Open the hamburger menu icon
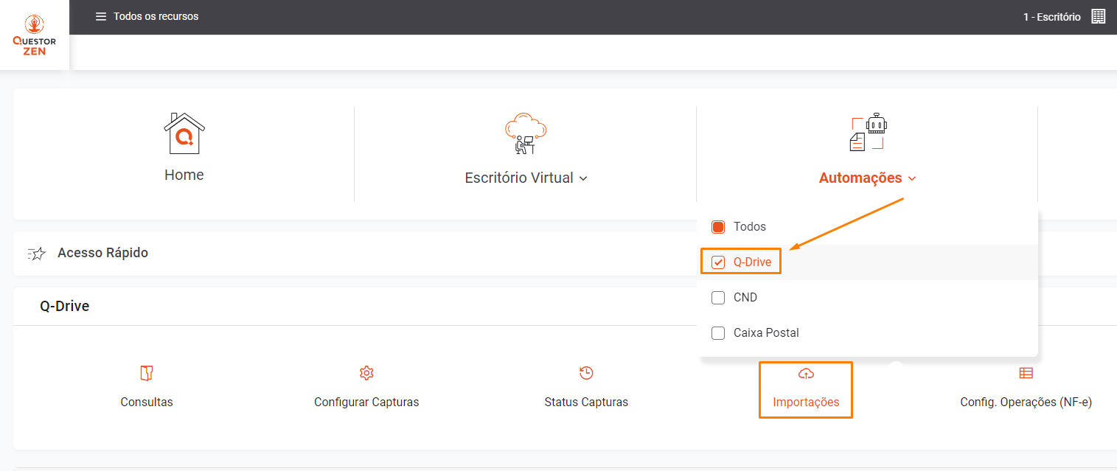1117x471 pixels. 101,16
